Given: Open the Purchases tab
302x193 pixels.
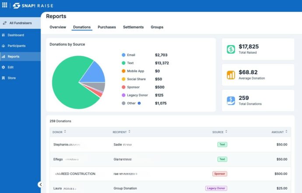Looking at the screenshot, I should click(x=107, y=27).
